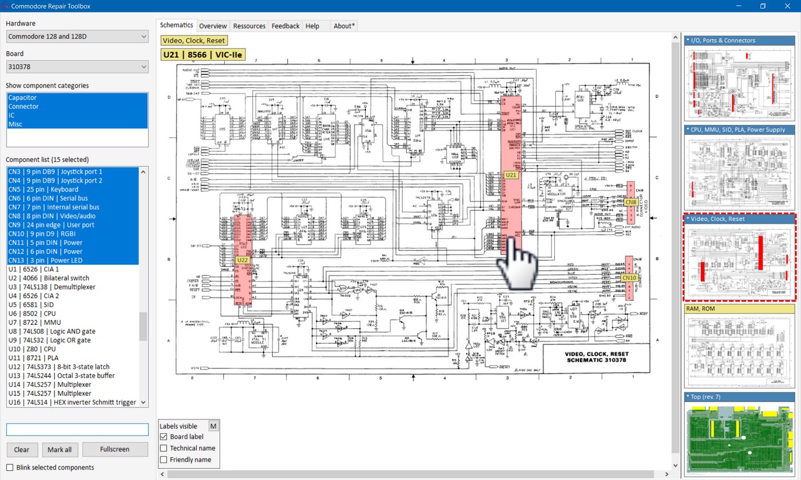This screenshot has width=801, height=480.
Task: Click the Commodore Repair Toolbox app icon
Action: (x=6, y=6)
